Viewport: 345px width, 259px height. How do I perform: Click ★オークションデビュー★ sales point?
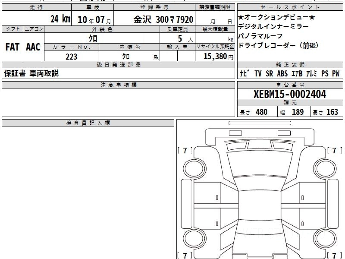(x=277, y=18)
